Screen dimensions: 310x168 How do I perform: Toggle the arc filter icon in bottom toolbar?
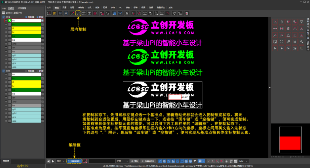tap(169, 161)
